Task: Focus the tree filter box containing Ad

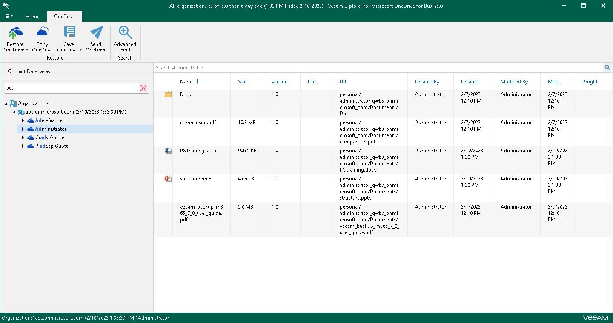Action: 72,88
